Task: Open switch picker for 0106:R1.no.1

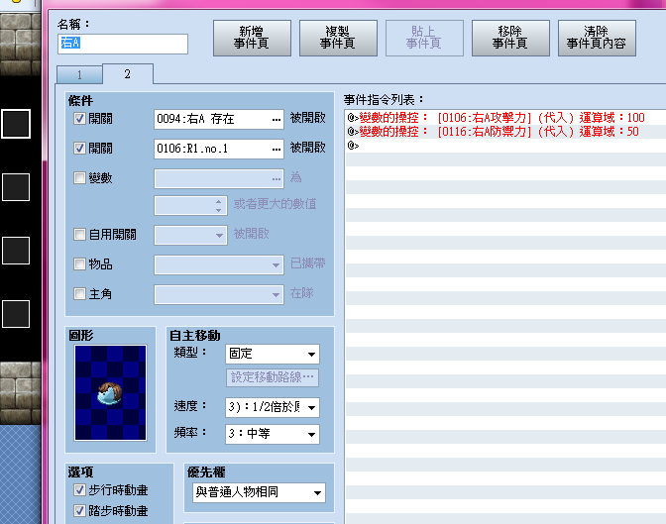Action: tap(277, 149)
